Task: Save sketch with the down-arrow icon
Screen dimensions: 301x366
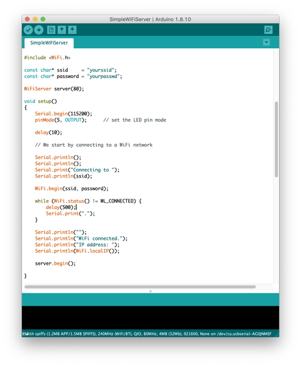Action: [x=73, y=30]
